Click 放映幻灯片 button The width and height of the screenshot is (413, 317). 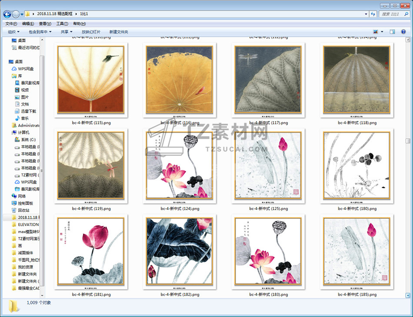pos(91,32)
